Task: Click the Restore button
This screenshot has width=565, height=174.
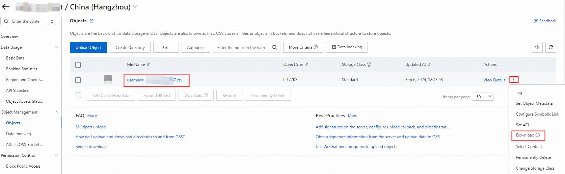Action: [x=229, y=96]
